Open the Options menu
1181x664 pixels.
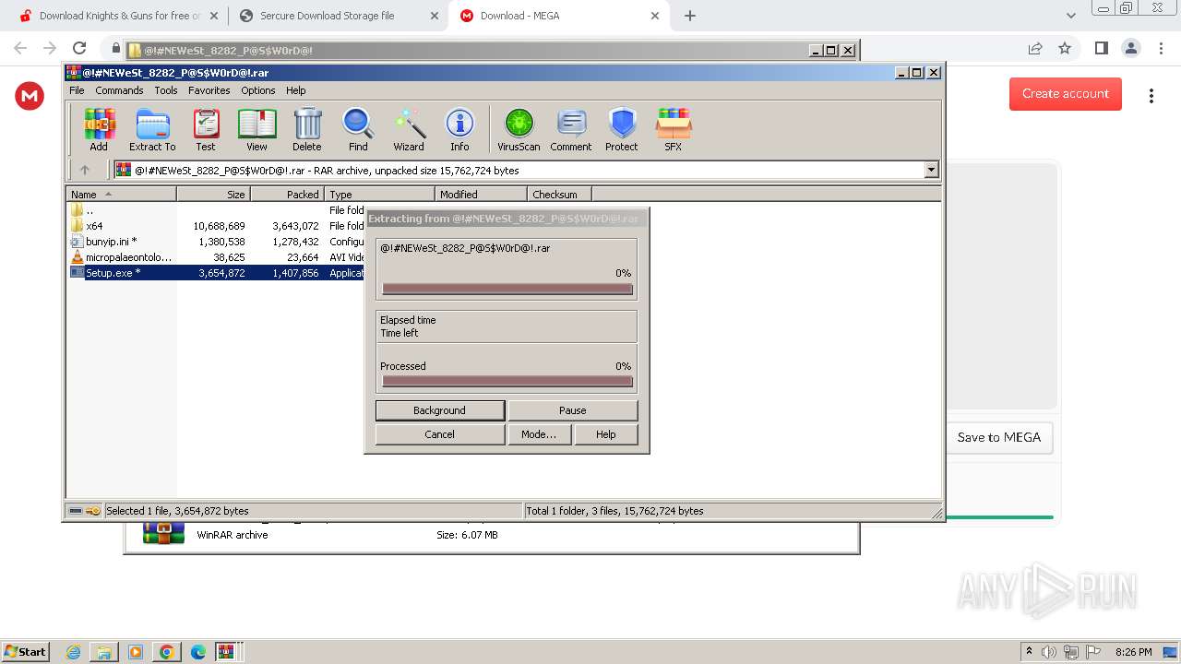pyautogui.click(x=258, y=90)
